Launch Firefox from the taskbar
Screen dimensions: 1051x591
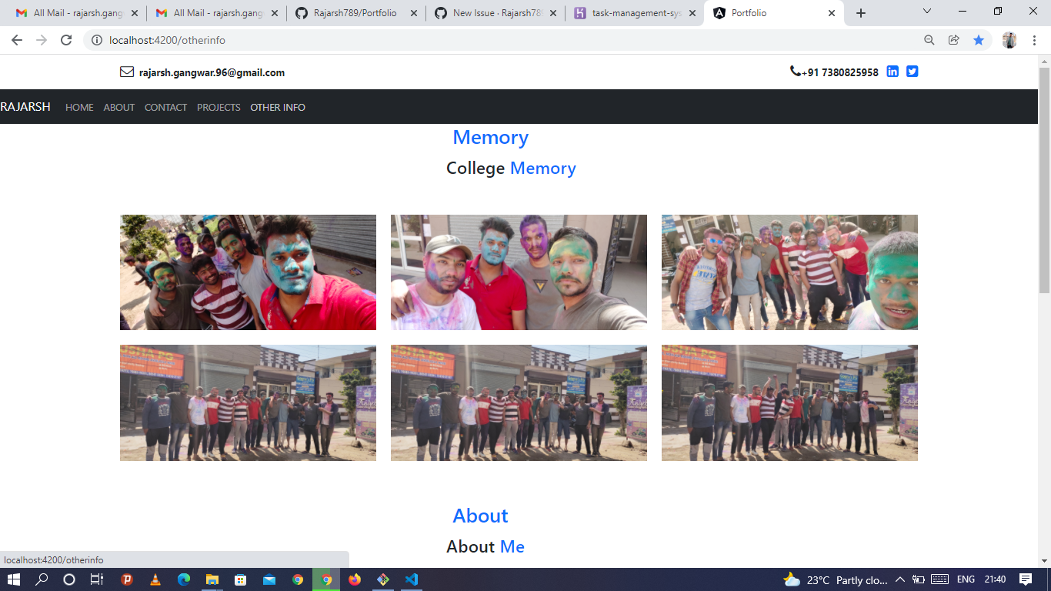pos(355,579)
